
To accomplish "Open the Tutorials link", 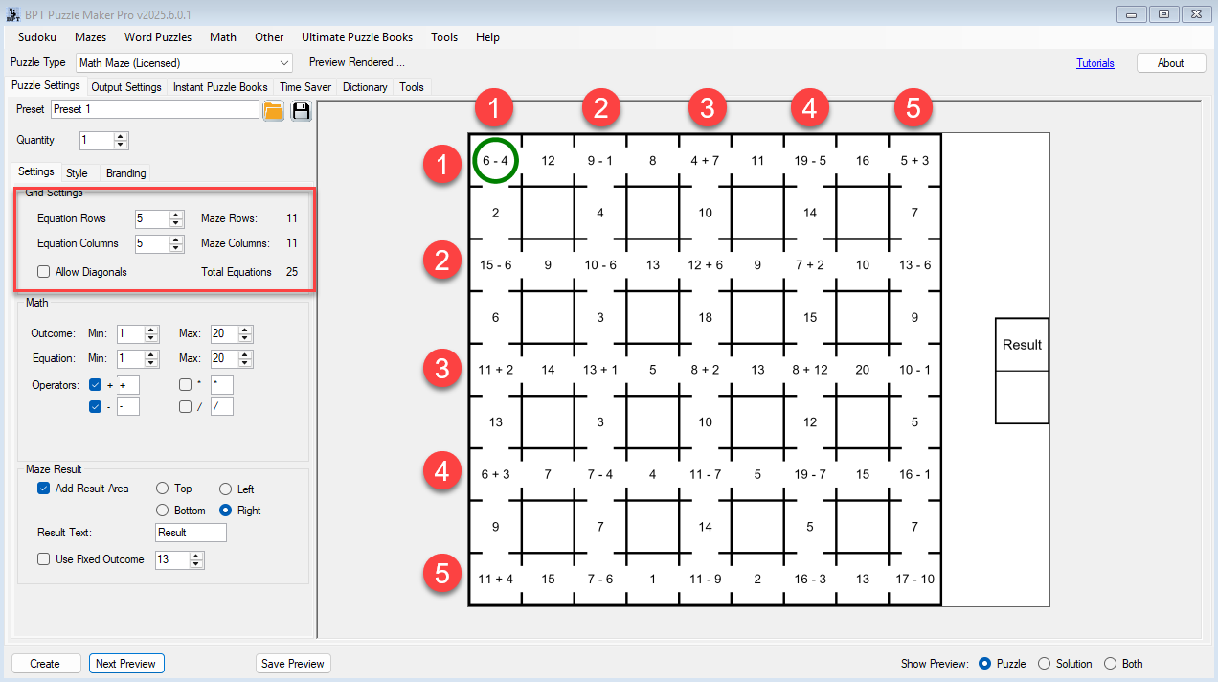I will [1094, 63].
